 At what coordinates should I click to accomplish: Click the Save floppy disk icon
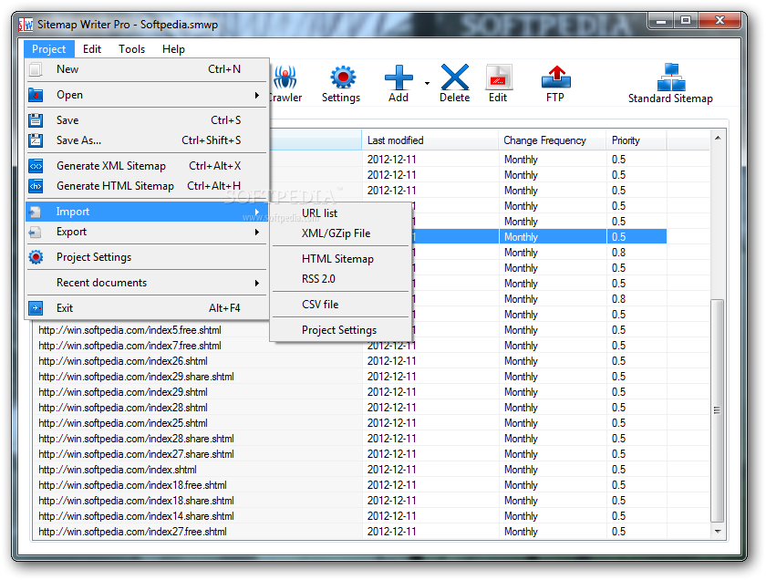point(36,120)
